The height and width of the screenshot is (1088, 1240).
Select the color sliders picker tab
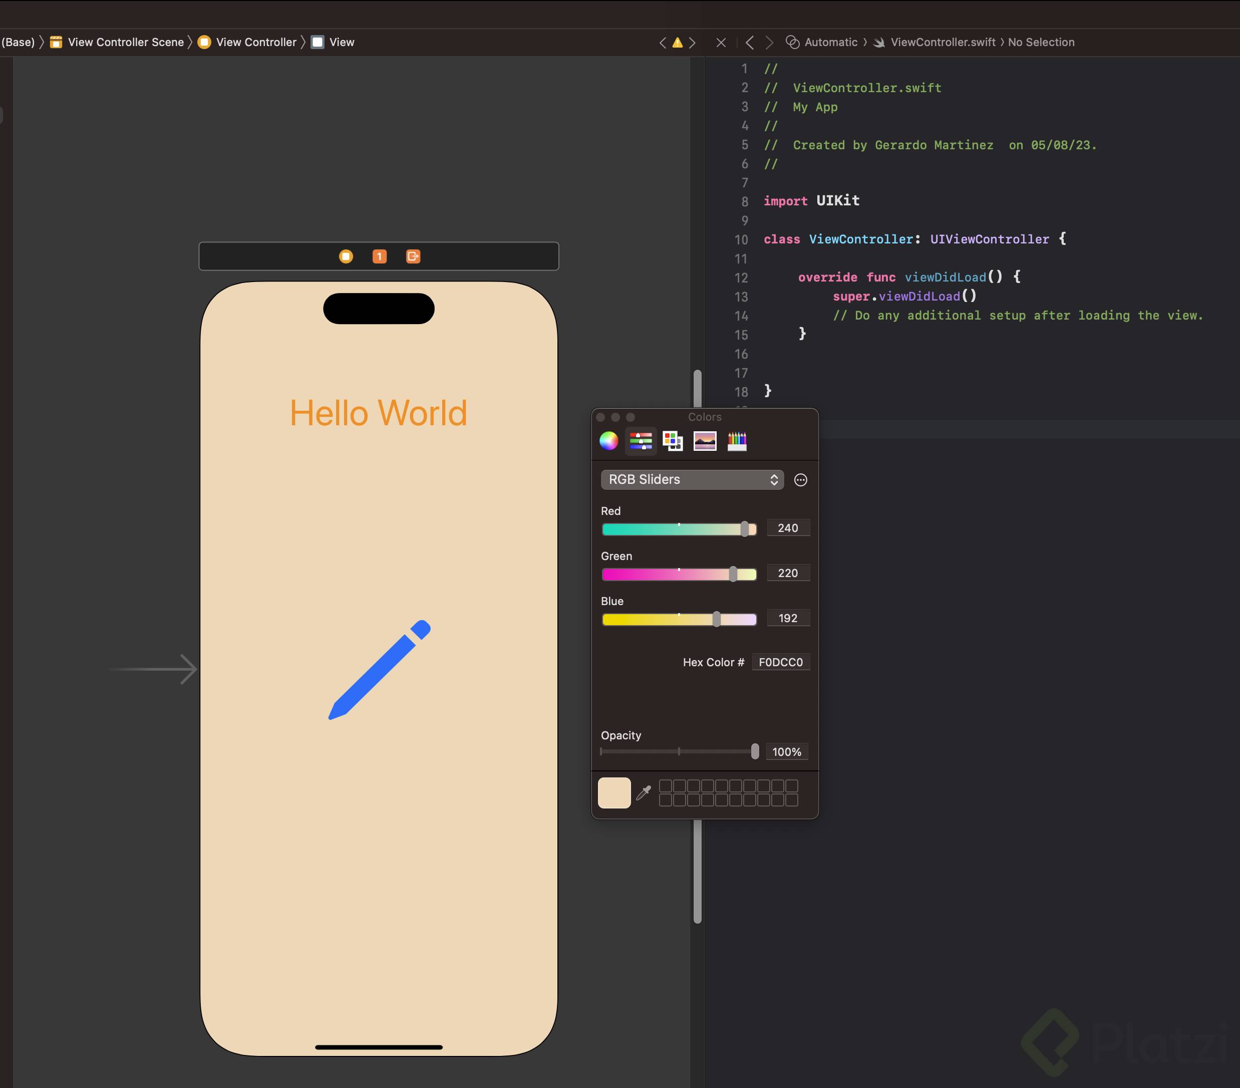(641, 441)
